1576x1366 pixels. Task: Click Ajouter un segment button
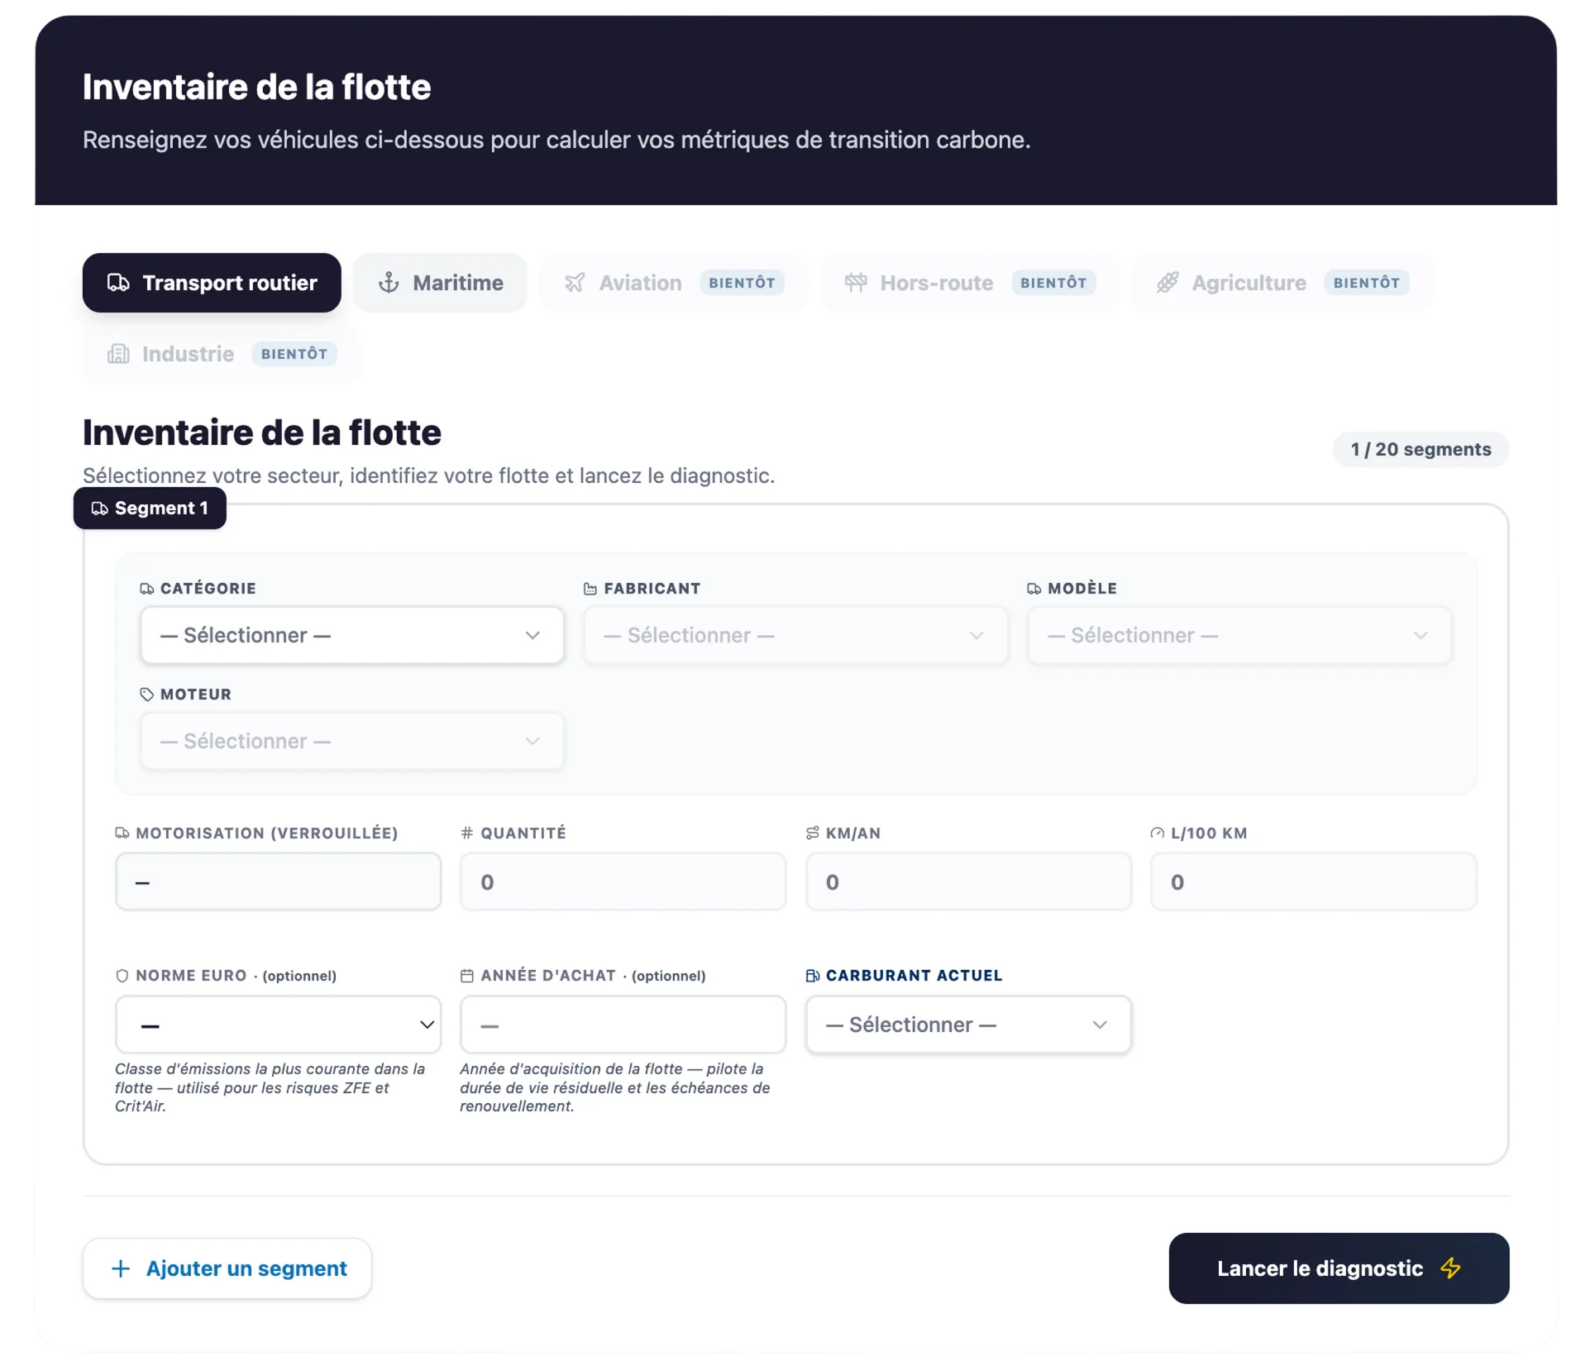[227, 1268]
